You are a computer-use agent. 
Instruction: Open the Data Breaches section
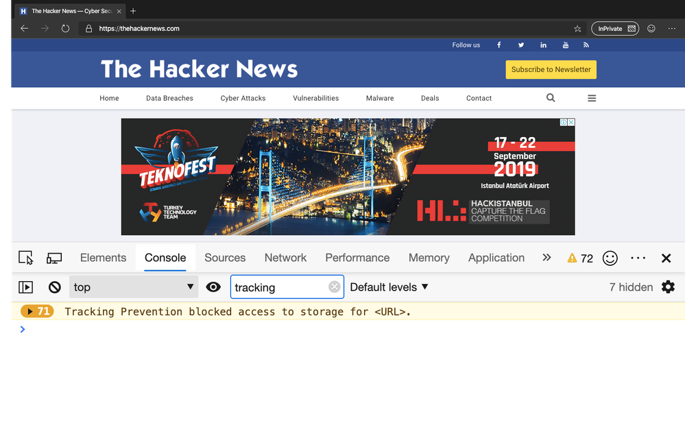pos(169,98)
